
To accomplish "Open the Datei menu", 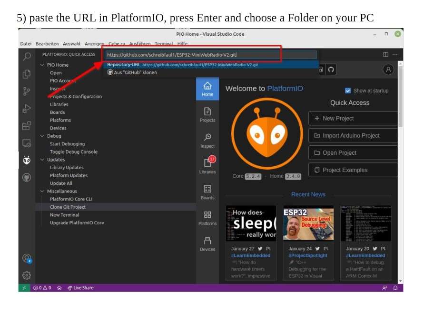I will [26, 44].
